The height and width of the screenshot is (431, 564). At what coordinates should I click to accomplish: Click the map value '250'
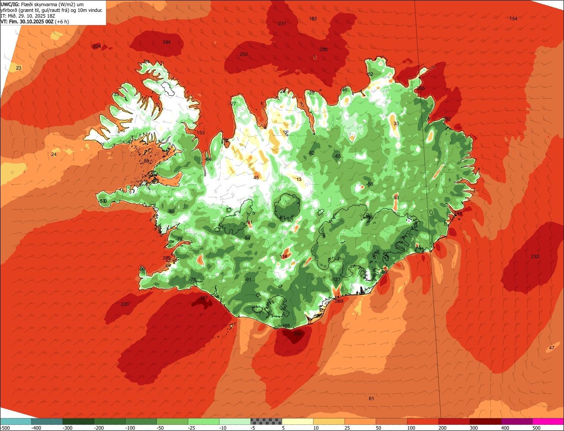pyautogui.click(x=244, y=54)
